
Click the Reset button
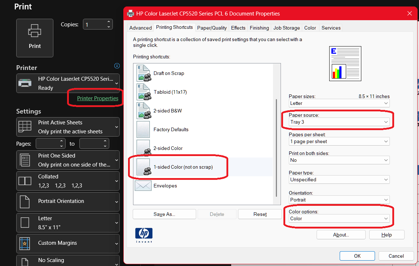[260, 214]
